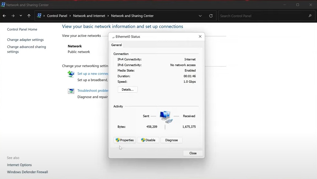Click the network activity computers icon
Image resolution: width=317 pixels, height=179 pixels.
[x=166, y=117]
